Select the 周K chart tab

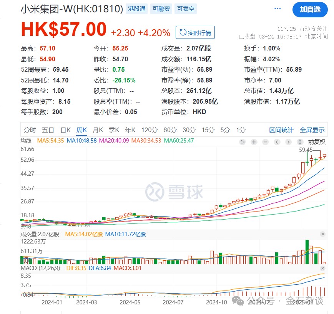(x=81, y=130)
